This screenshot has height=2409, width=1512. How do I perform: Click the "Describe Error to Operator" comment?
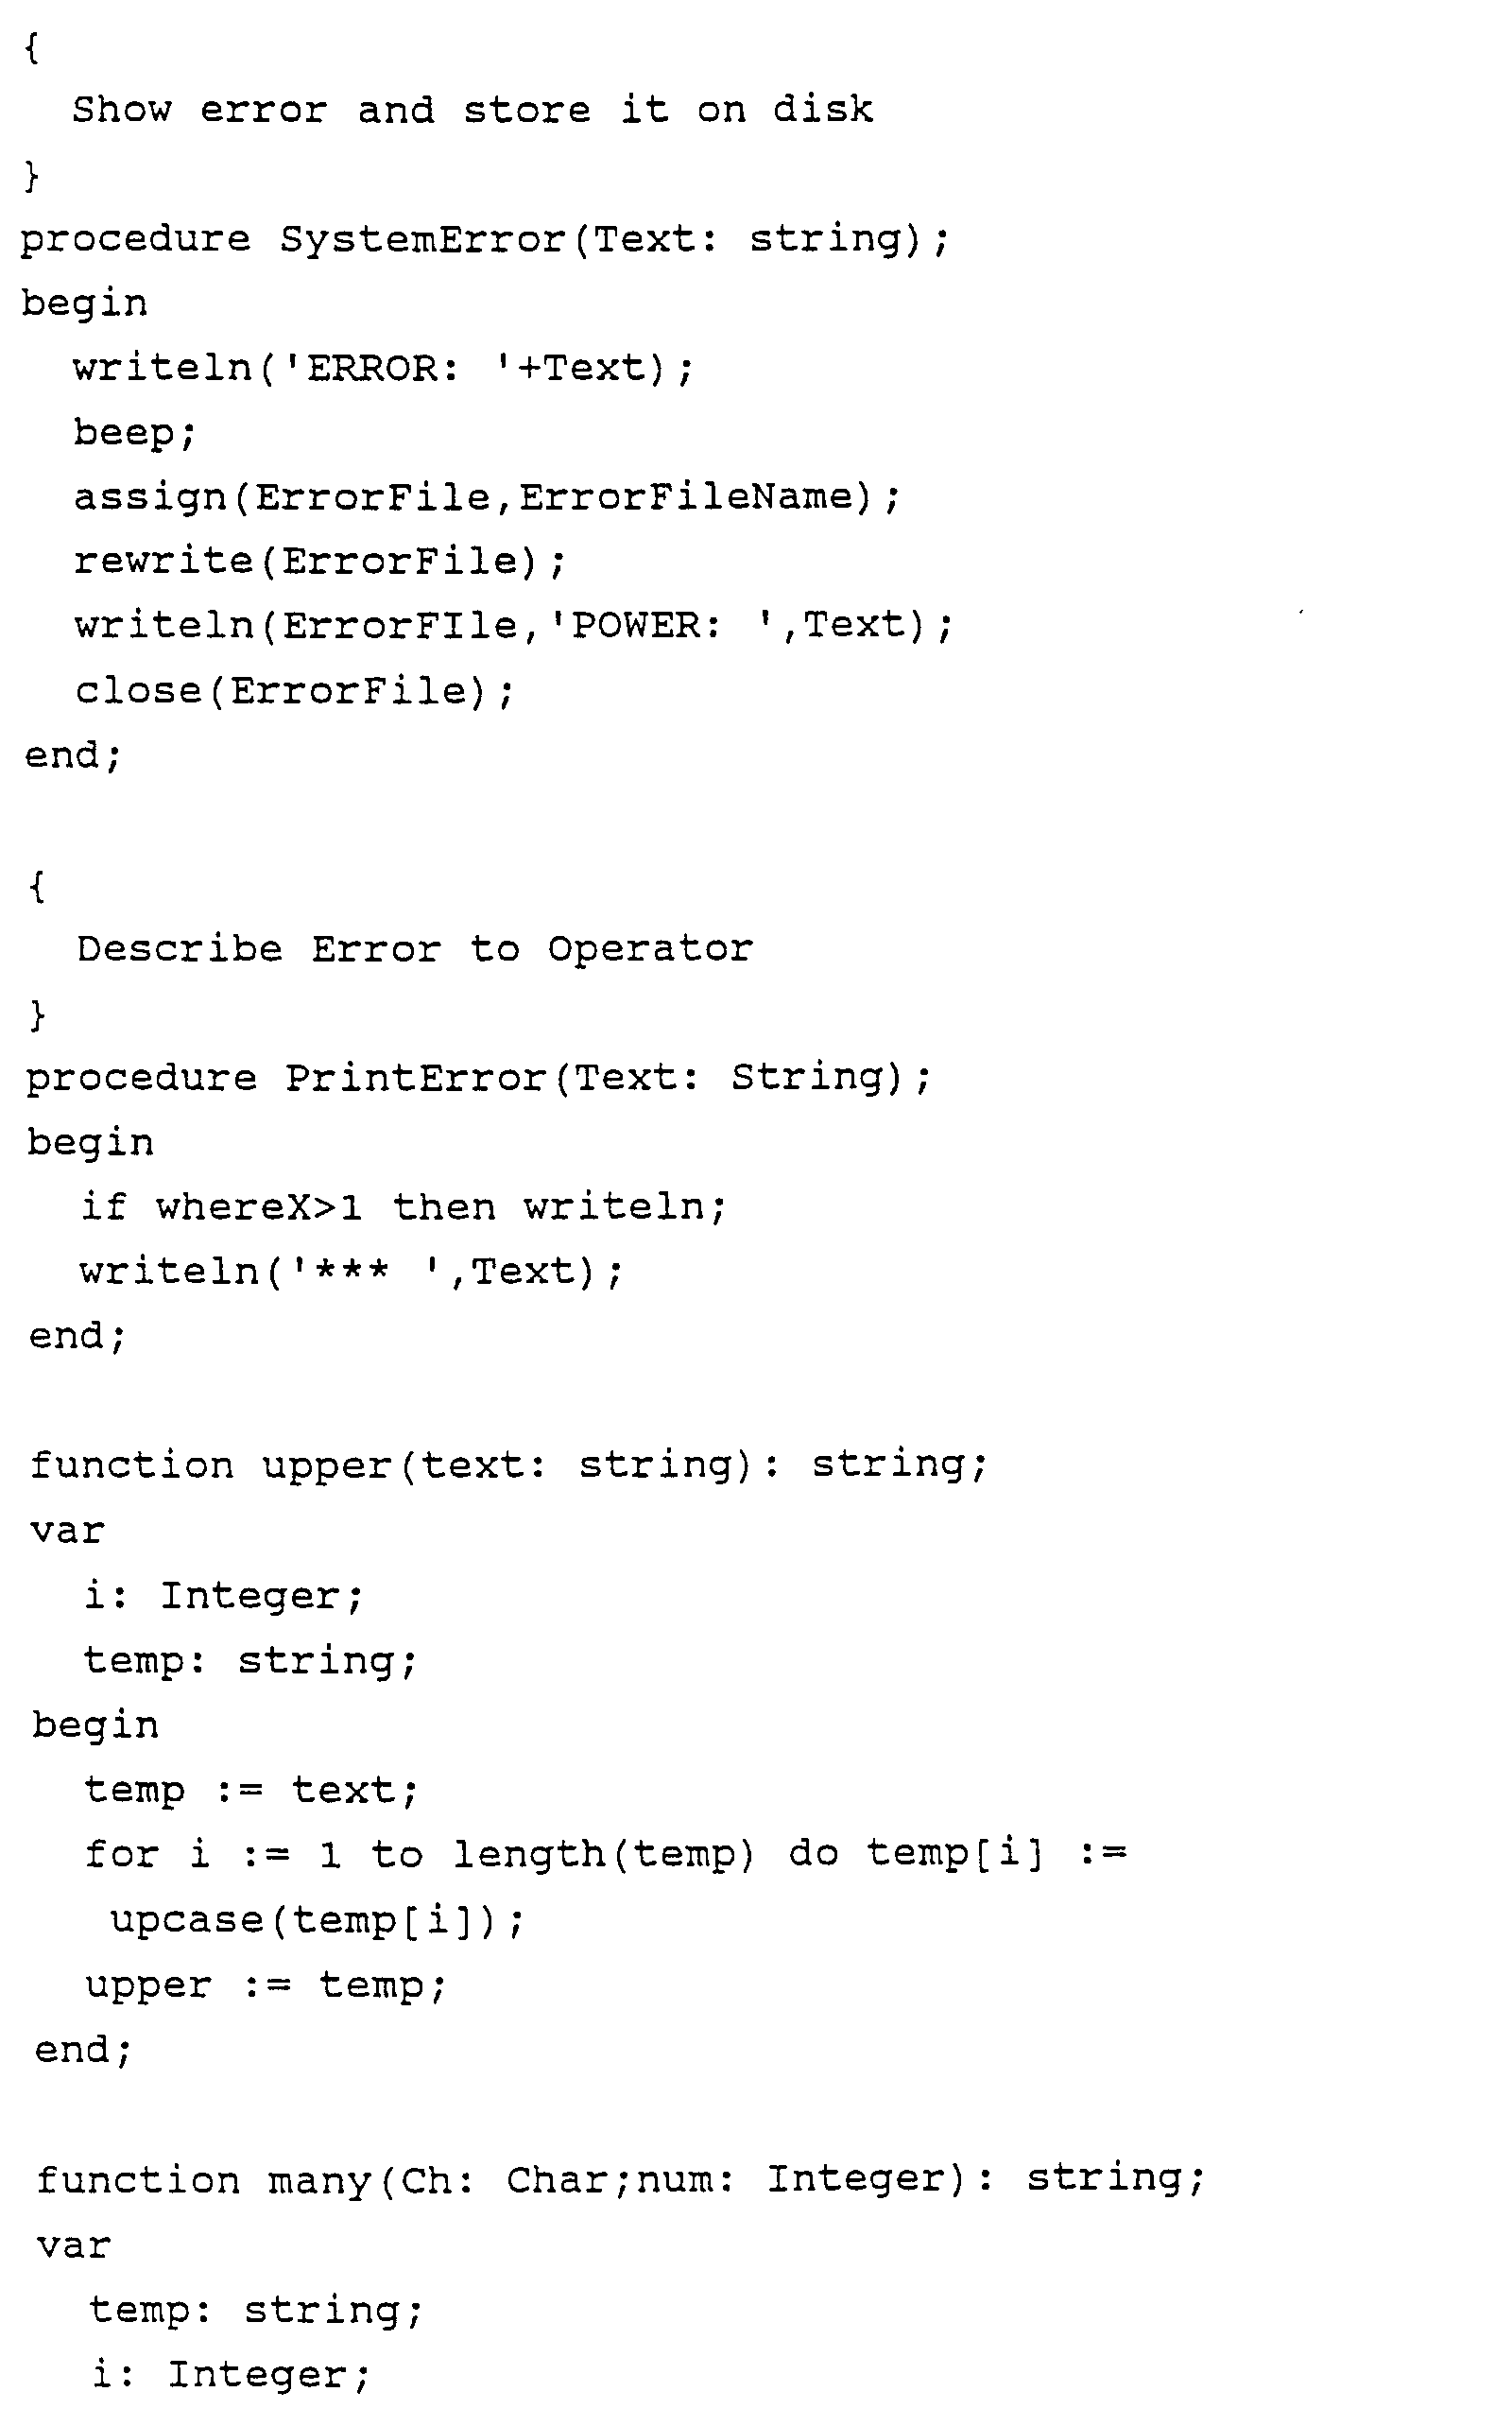(414, 949)
